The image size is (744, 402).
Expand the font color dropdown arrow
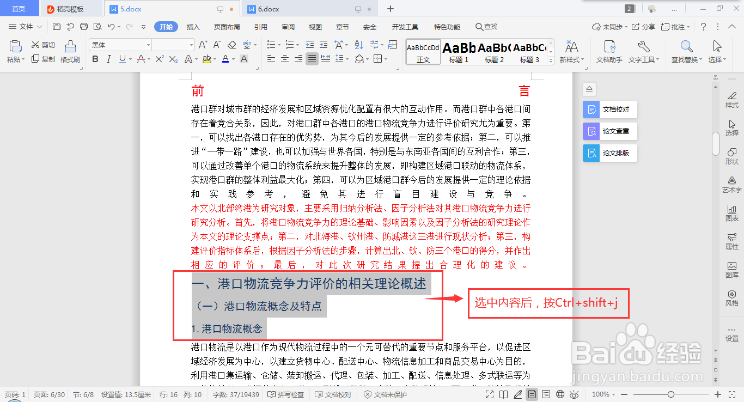pyautogui.click(x=233, y=58)
